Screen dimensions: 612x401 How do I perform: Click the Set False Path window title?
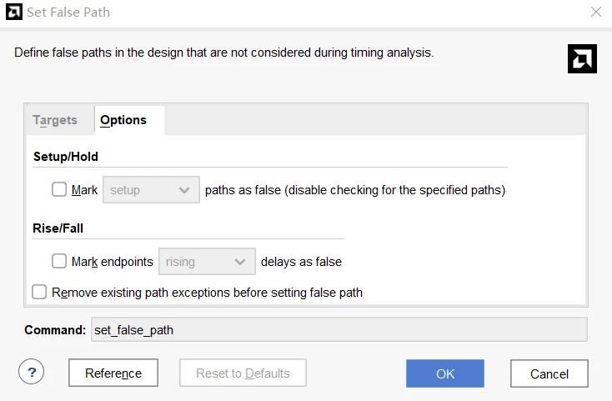68,13
